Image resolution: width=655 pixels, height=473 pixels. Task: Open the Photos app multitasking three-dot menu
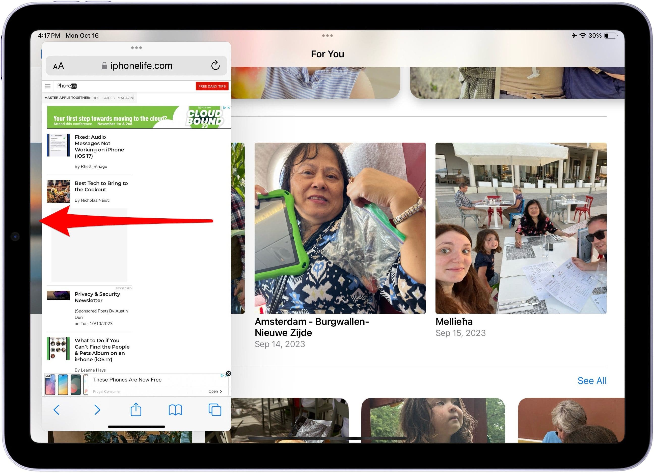click(x=328, y=36)
